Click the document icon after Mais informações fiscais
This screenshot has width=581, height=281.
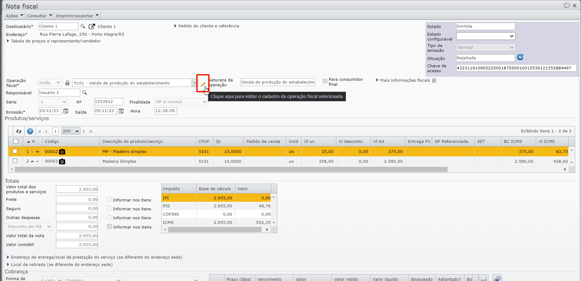434,80
